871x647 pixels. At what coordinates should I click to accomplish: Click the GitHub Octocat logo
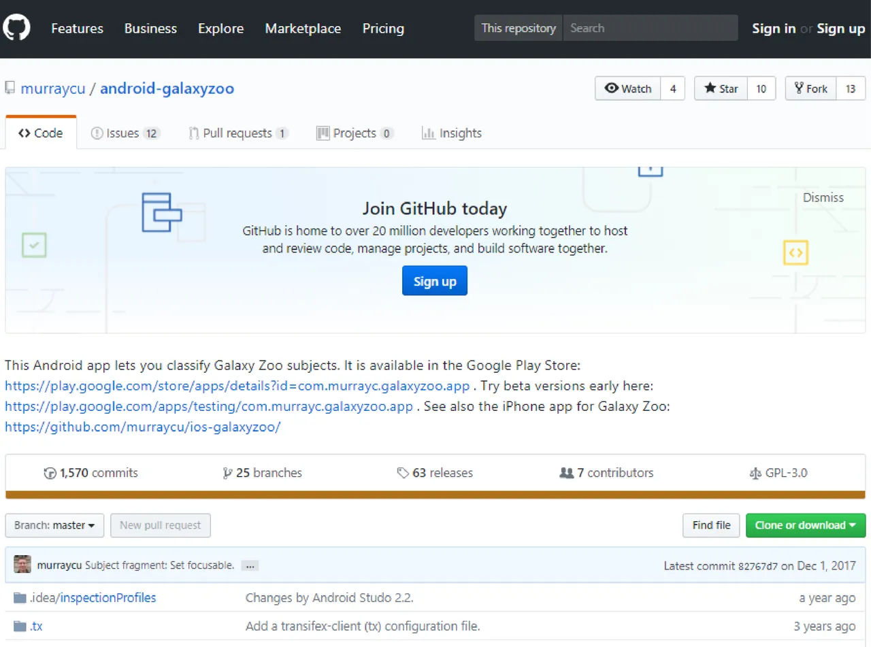[16, 28]
